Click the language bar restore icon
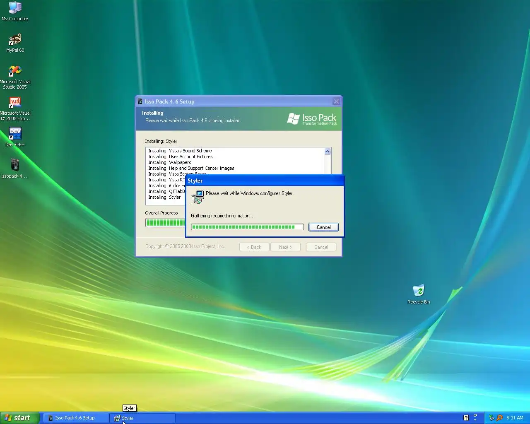 click(x=475, y=415)
